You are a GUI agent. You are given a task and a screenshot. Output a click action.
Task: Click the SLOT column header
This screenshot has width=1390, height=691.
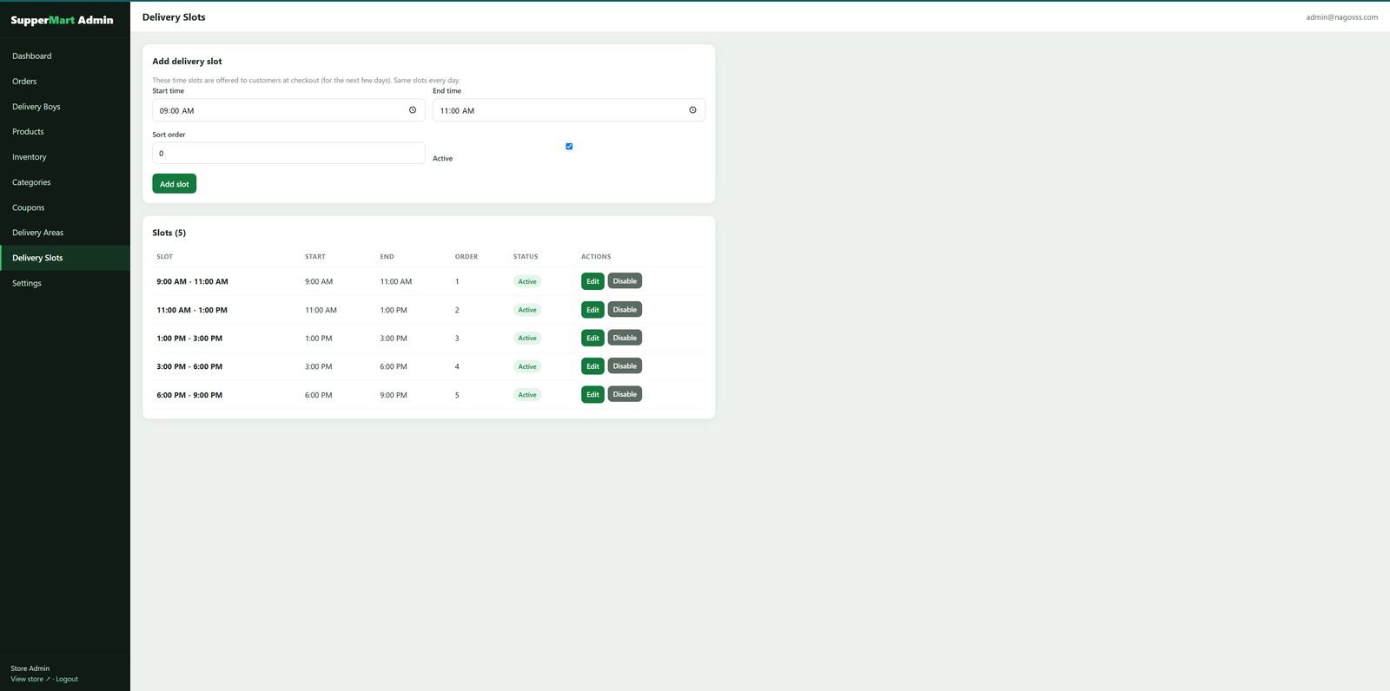[165, 257]
